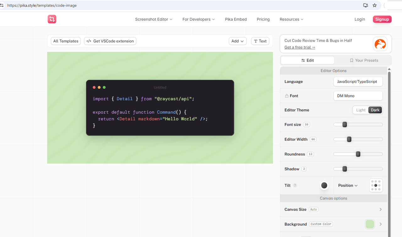The height and width of the screenshot is (237, 402).
Task: Click the browser address bar URL
Action: 42,5
